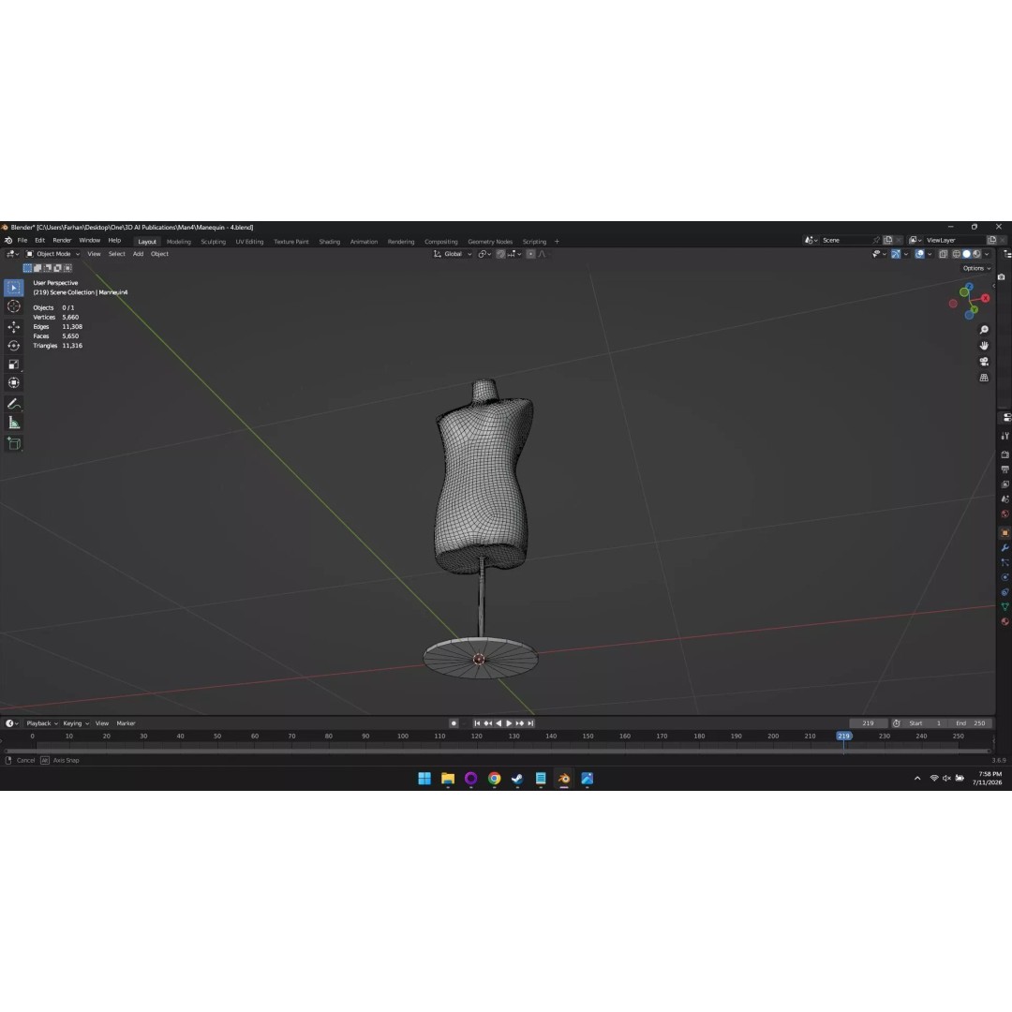Click the Add menu in viewport header

(x=138, y=254)
